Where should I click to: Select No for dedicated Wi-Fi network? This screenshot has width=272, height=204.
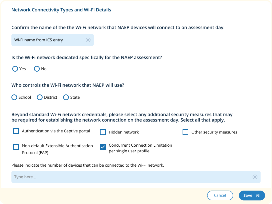point(37,69)
